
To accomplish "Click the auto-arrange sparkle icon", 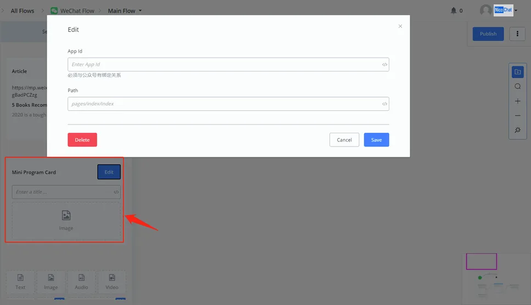I will coord(517,130).
